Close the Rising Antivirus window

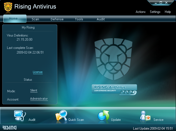tap(166, 2)
